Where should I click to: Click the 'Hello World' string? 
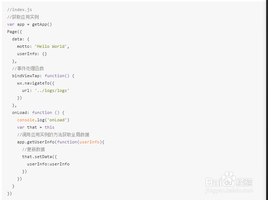tap(52, 46)
